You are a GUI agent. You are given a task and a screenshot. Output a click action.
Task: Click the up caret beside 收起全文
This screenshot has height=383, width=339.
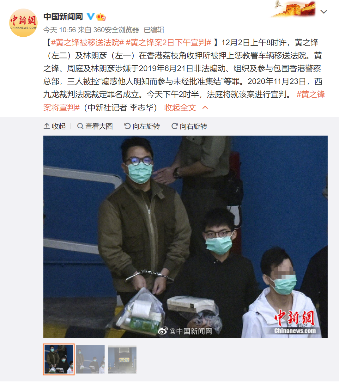pos(205,108)
